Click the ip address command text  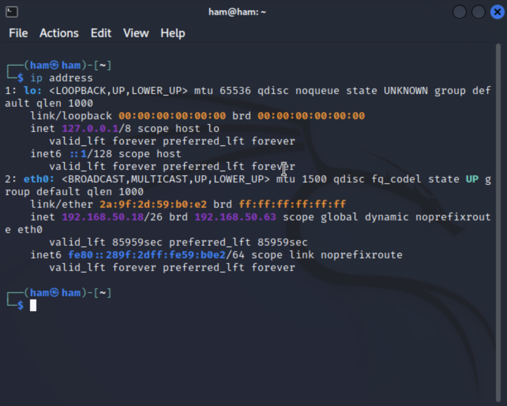[62, 78]
